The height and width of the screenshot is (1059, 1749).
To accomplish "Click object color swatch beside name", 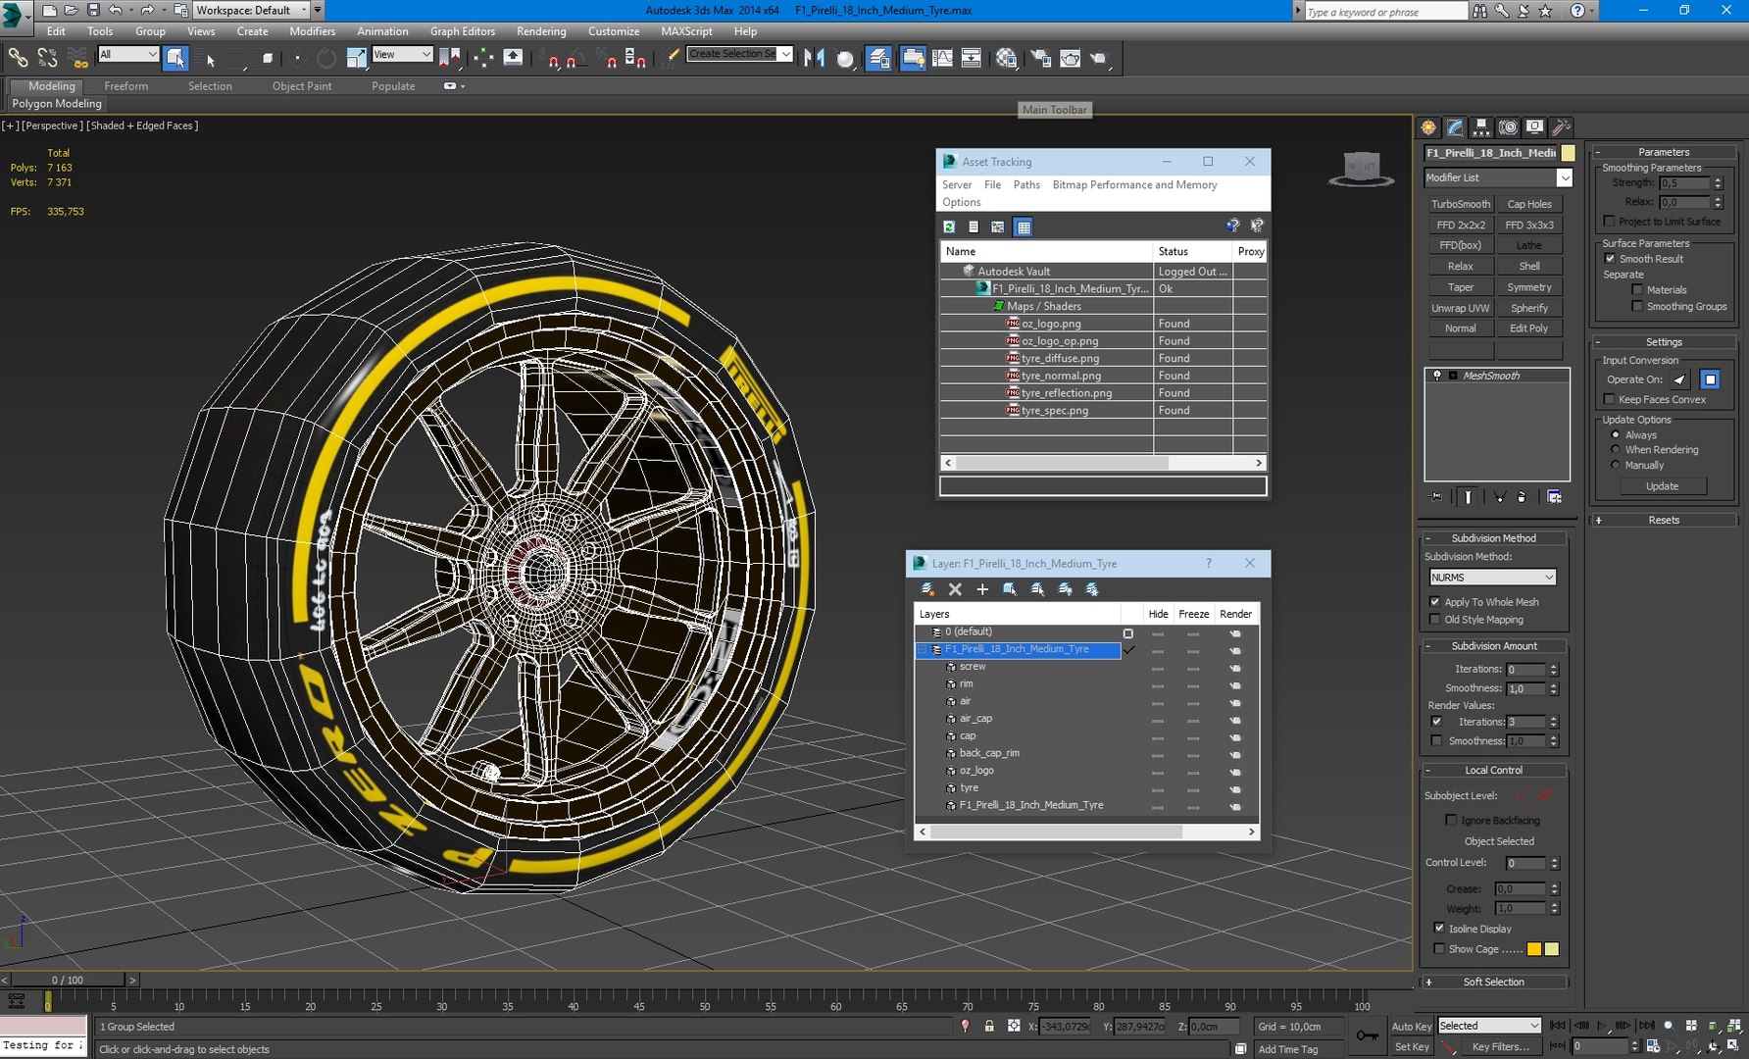I will pyautogui.click(x=1568, y=153).
